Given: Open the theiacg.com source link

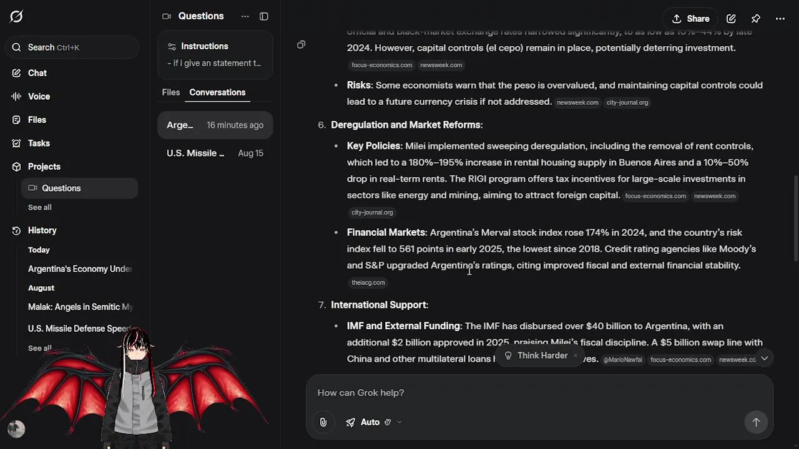Looking at the screenshot, I should point(368,282).
